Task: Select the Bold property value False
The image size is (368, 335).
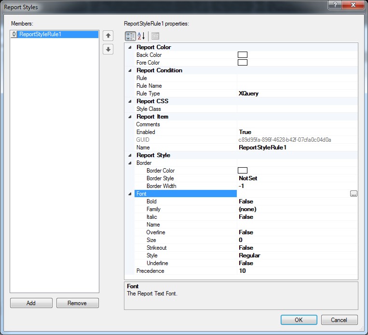Action: pyautogui.click(x=246, y=201)
